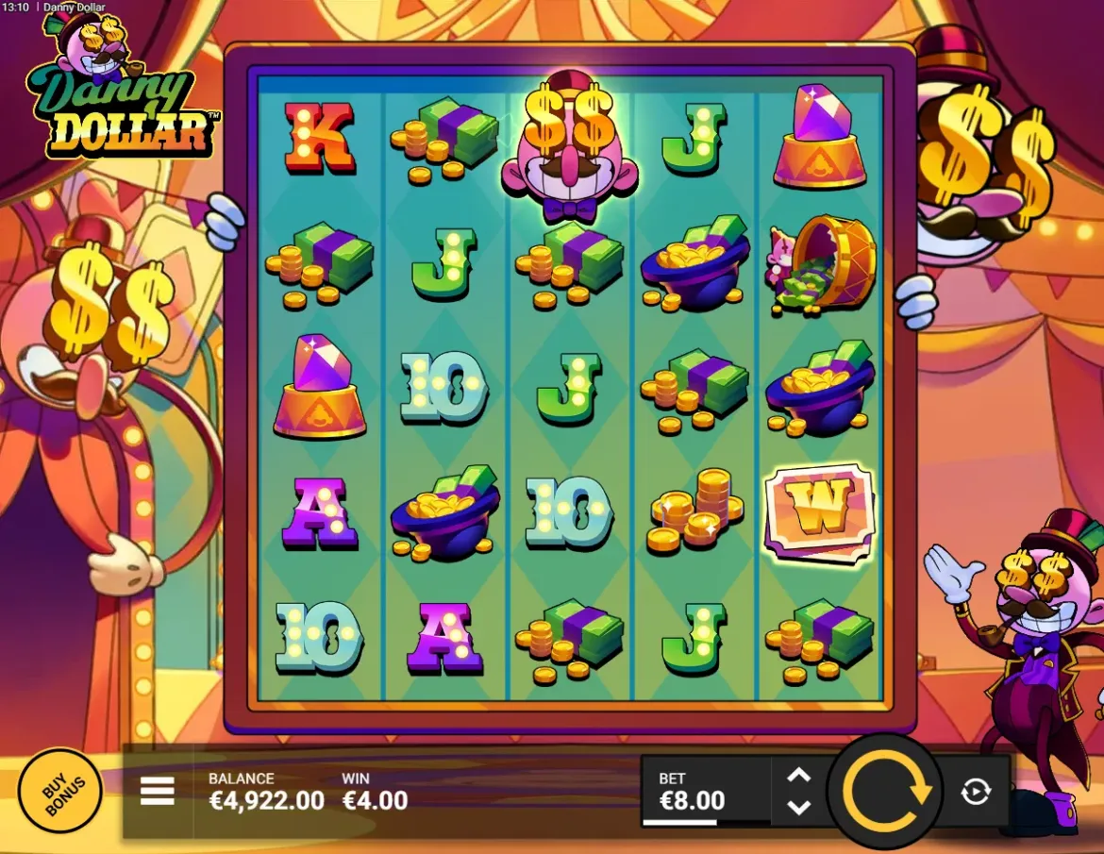Screen dimensions: 1104x854
Task: Click the purple gem on pedestal, top right reel
Action: pyautogui.click(x=820, y=138)
